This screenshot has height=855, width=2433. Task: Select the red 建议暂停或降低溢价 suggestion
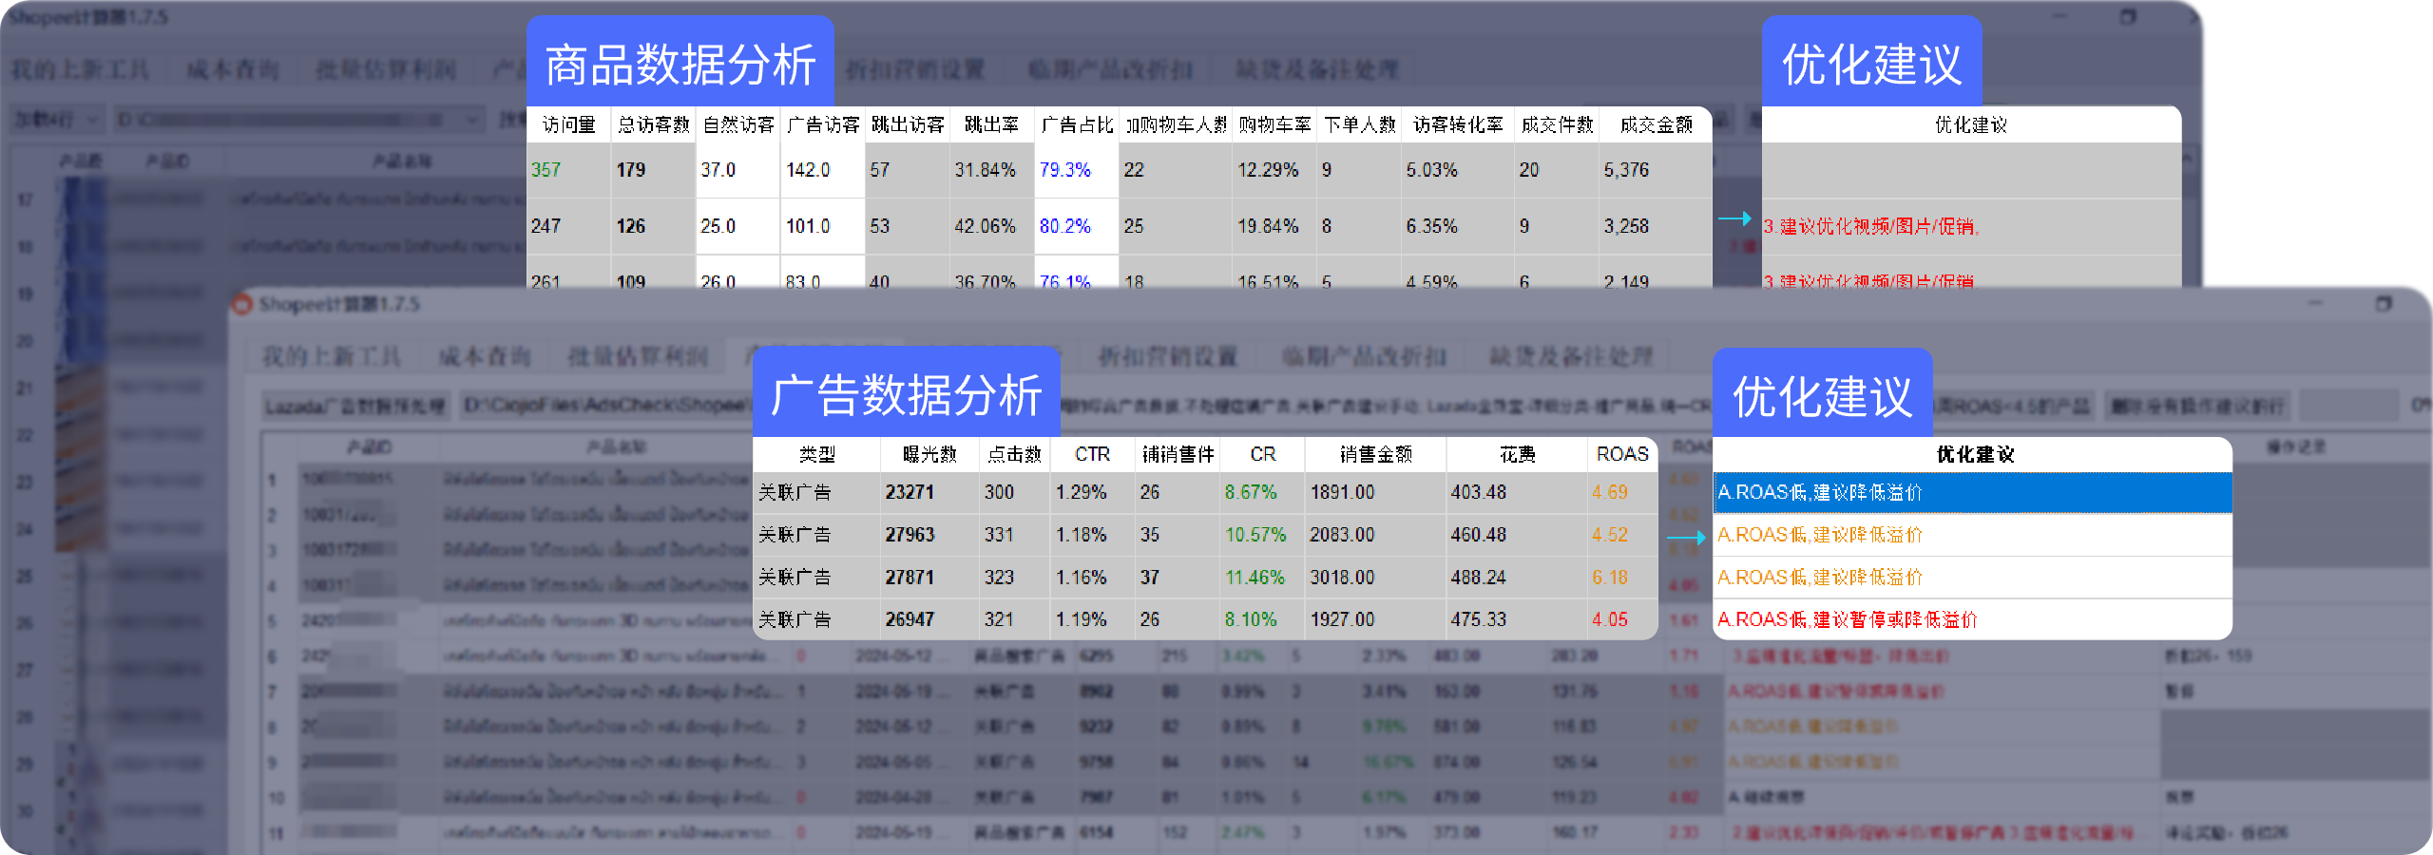1847,620
